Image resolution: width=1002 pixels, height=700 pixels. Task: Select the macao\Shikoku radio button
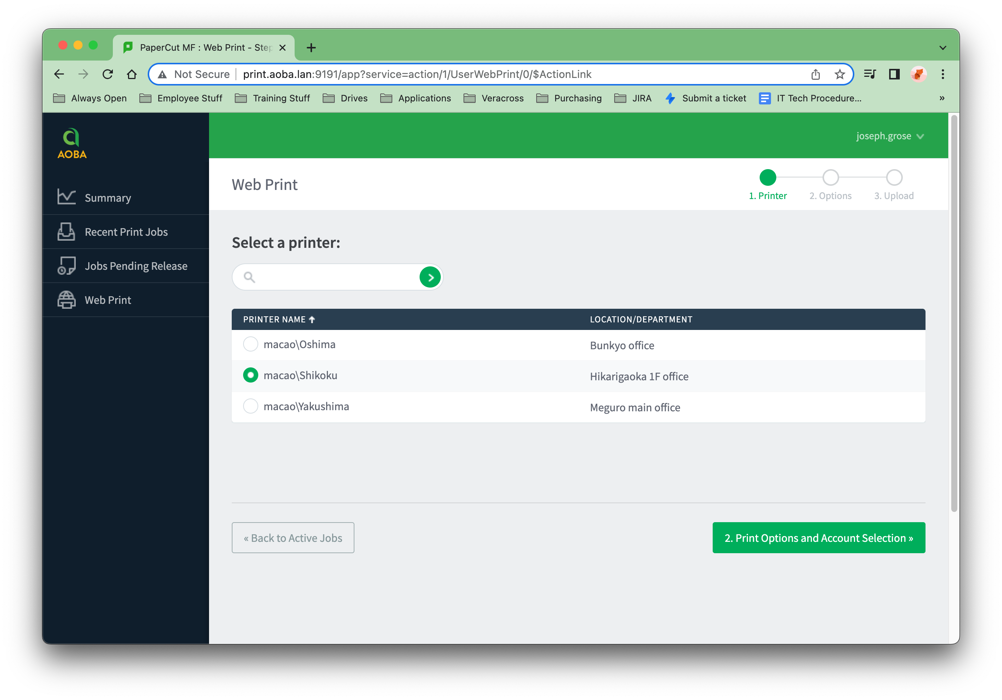251,375
